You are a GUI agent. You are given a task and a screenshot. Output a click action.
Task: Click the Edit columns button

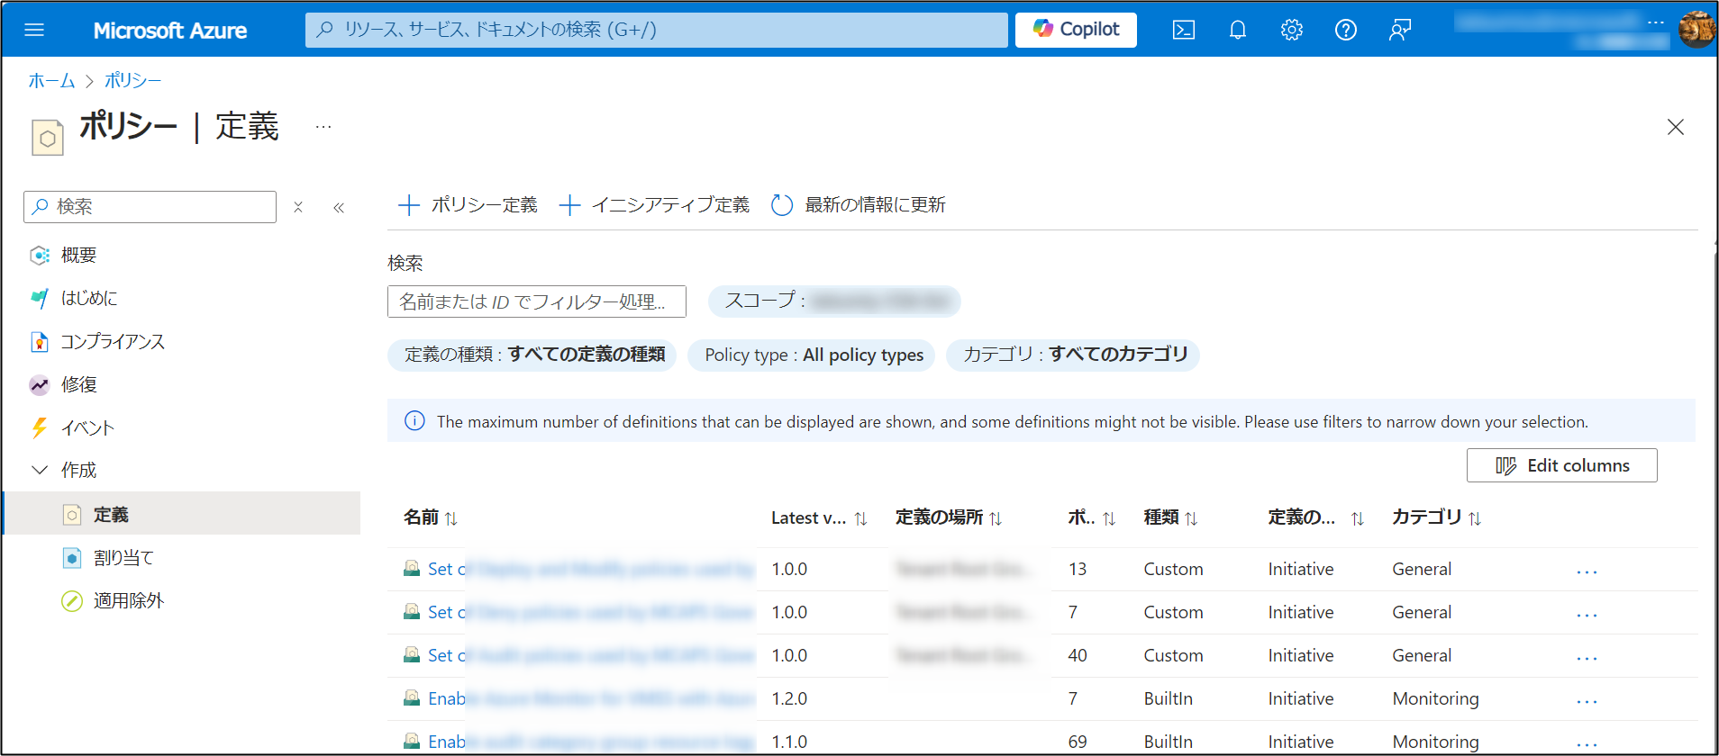point(1562,465)
